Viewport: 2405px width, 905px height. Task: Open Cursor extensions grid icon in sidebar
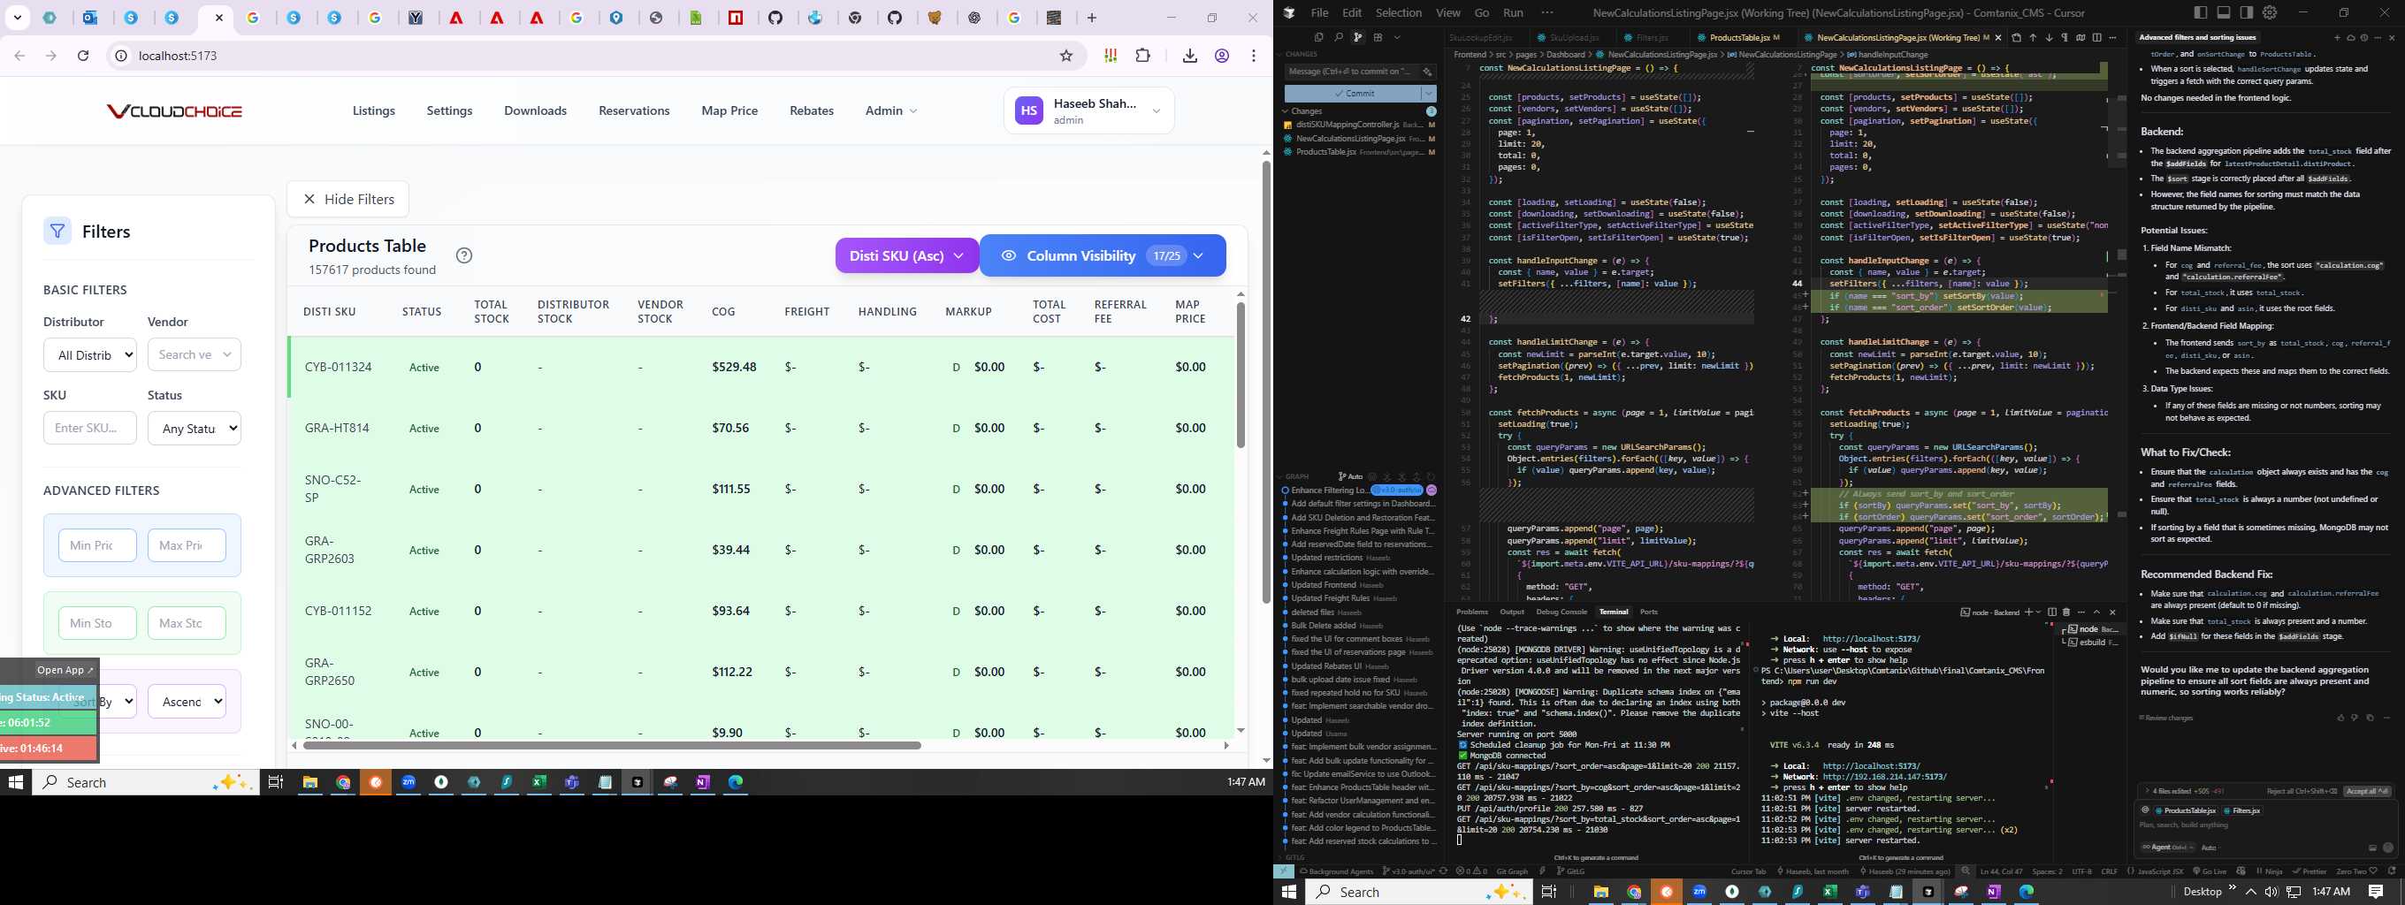pos(1378,37)
